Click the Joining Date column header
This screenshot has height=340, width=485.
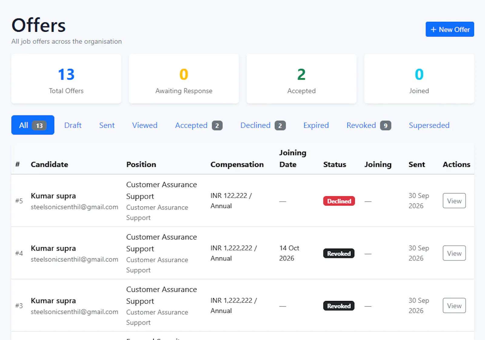tap(293, 158)
